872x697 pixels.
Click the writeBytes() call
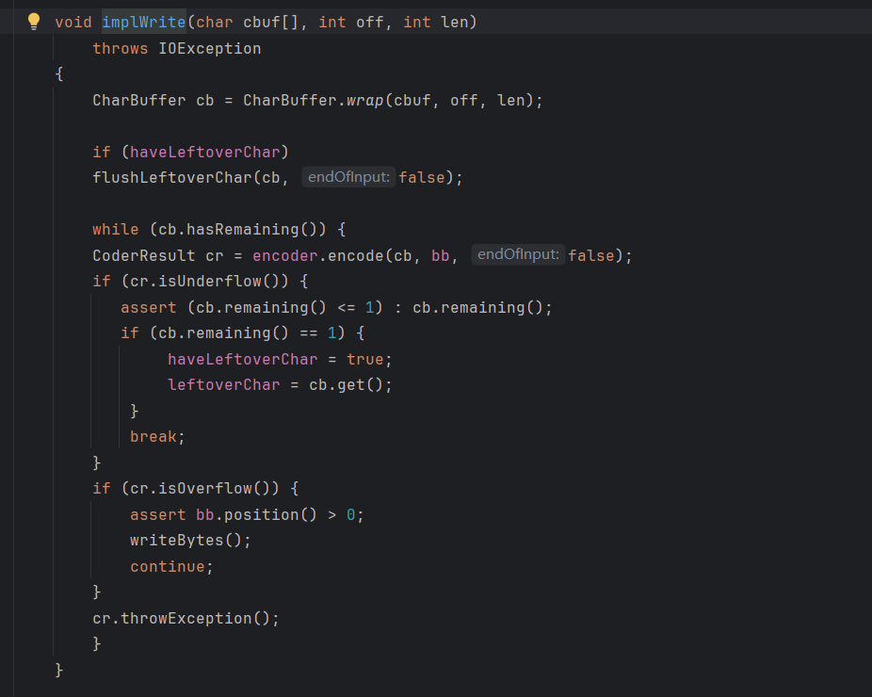tap(190, 540)
